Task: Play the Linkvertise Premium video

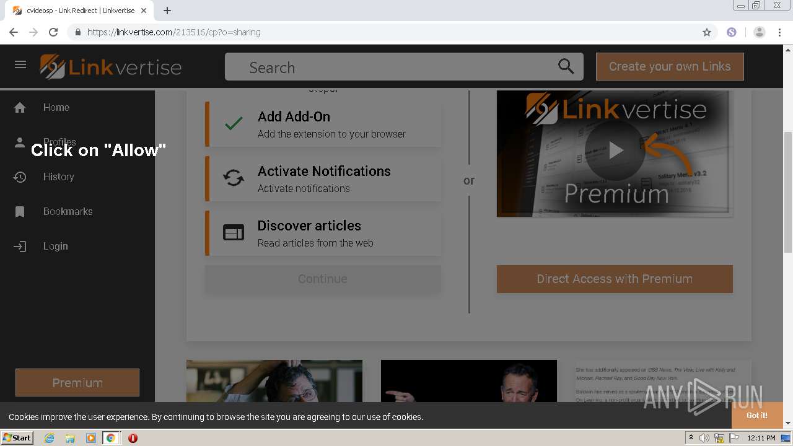Action: click(x=615, y=150)
